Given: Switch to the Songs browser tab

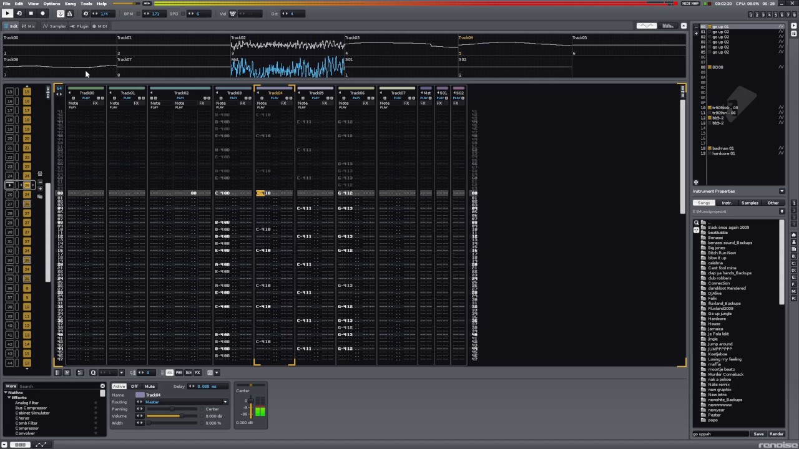Looking at the screenshot, I should point(704,203).
